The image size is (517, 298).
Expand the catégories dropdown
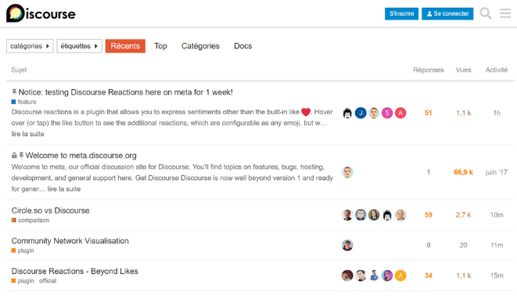tap(30, 46)
